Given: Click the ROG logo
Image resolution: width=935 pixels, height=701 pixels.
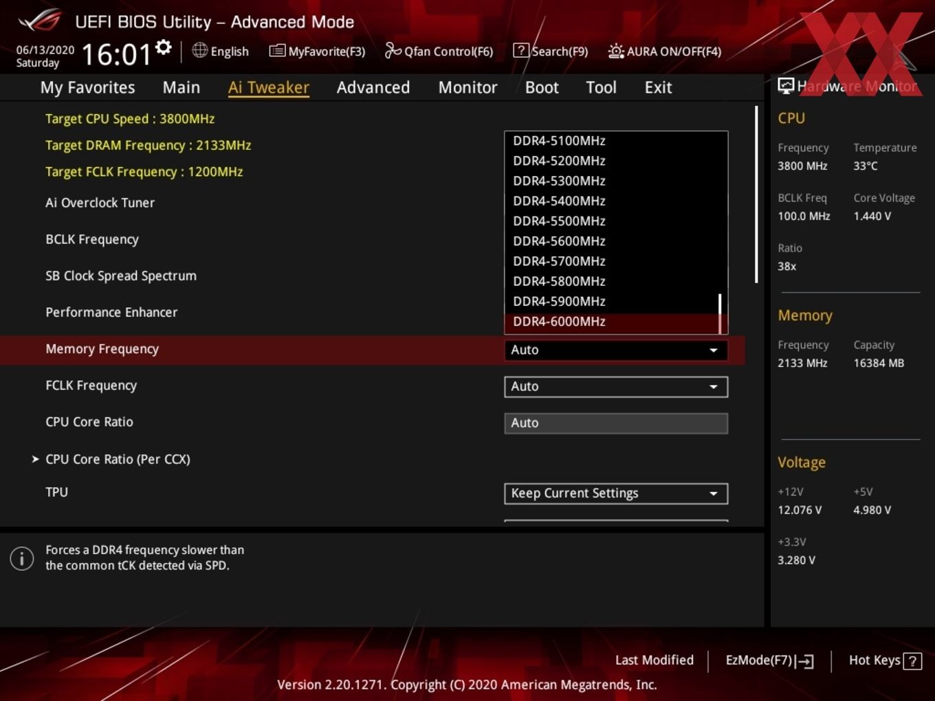Looking at the screenshot, I should point(40,21).
